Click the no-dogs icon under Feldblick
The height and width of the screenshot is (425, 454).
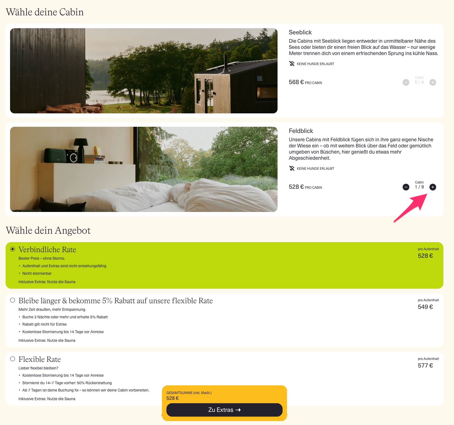pos(292,168)
